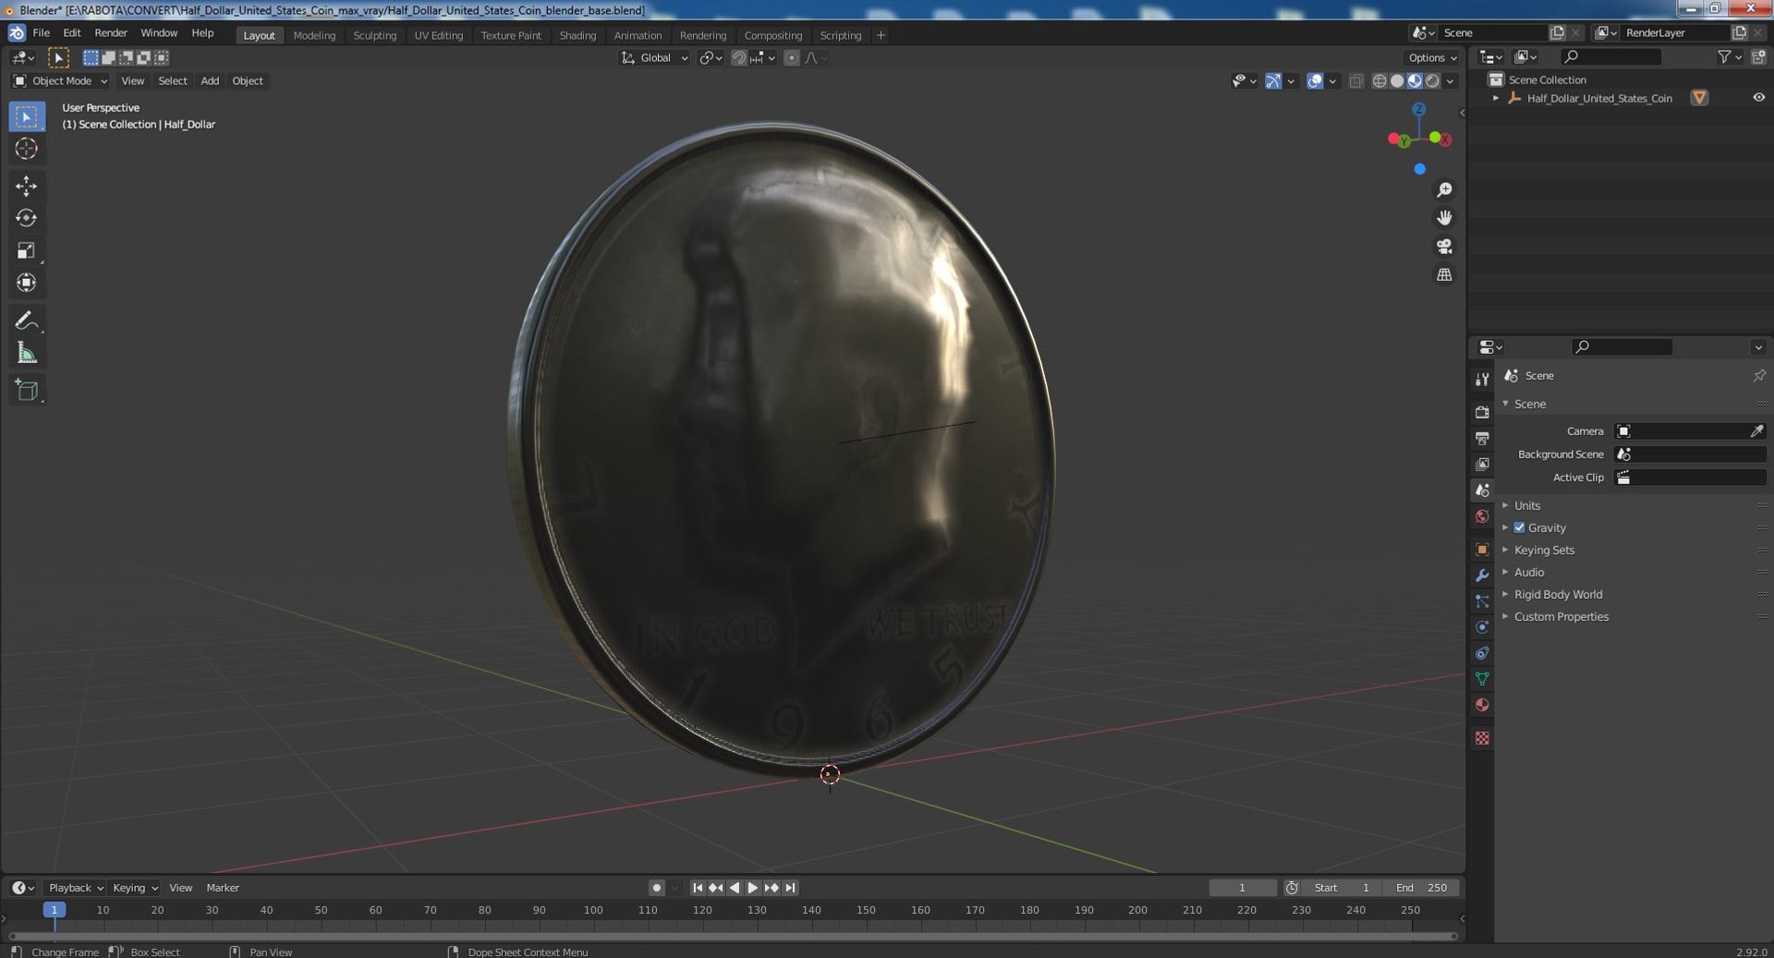
Task: Select the Scale tool
Action: click(x=26, y=250)
